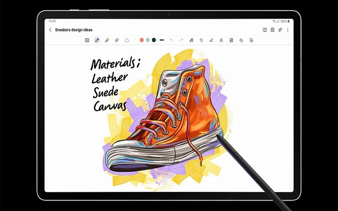Image resolution: width=338 pixels, height=211 pixels.
Task: Select the Eraser tool
Action: 117,40
